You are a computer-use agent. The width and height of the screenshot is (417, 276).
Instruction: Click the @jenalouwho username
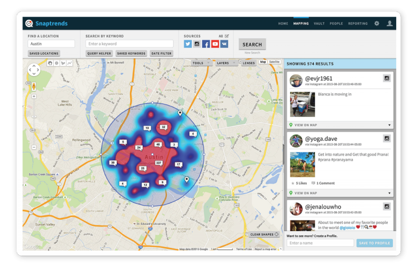(323, 207)
